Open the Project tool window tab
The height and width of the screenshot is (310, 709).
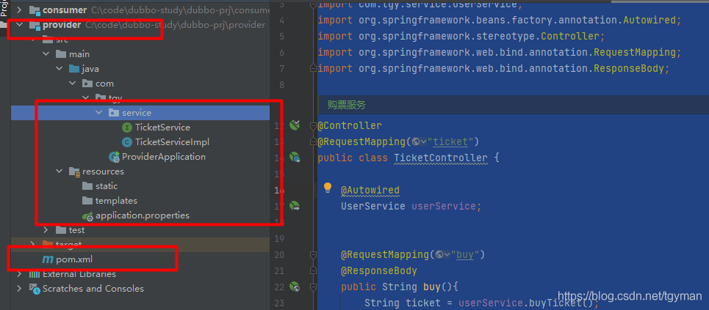click(4, 8)
